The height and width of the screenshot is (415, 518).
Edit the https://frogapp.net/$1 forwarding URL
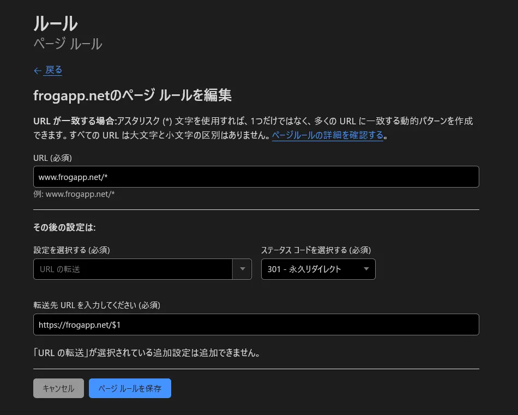82,324
